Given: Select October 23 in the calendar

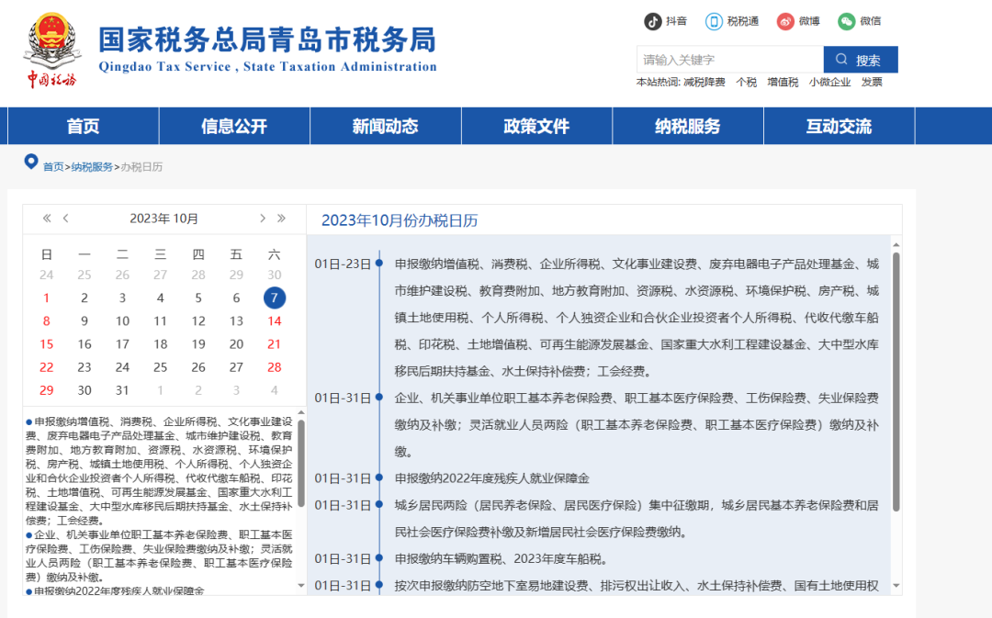Looking at the screenshot, I should pos(85,367).
